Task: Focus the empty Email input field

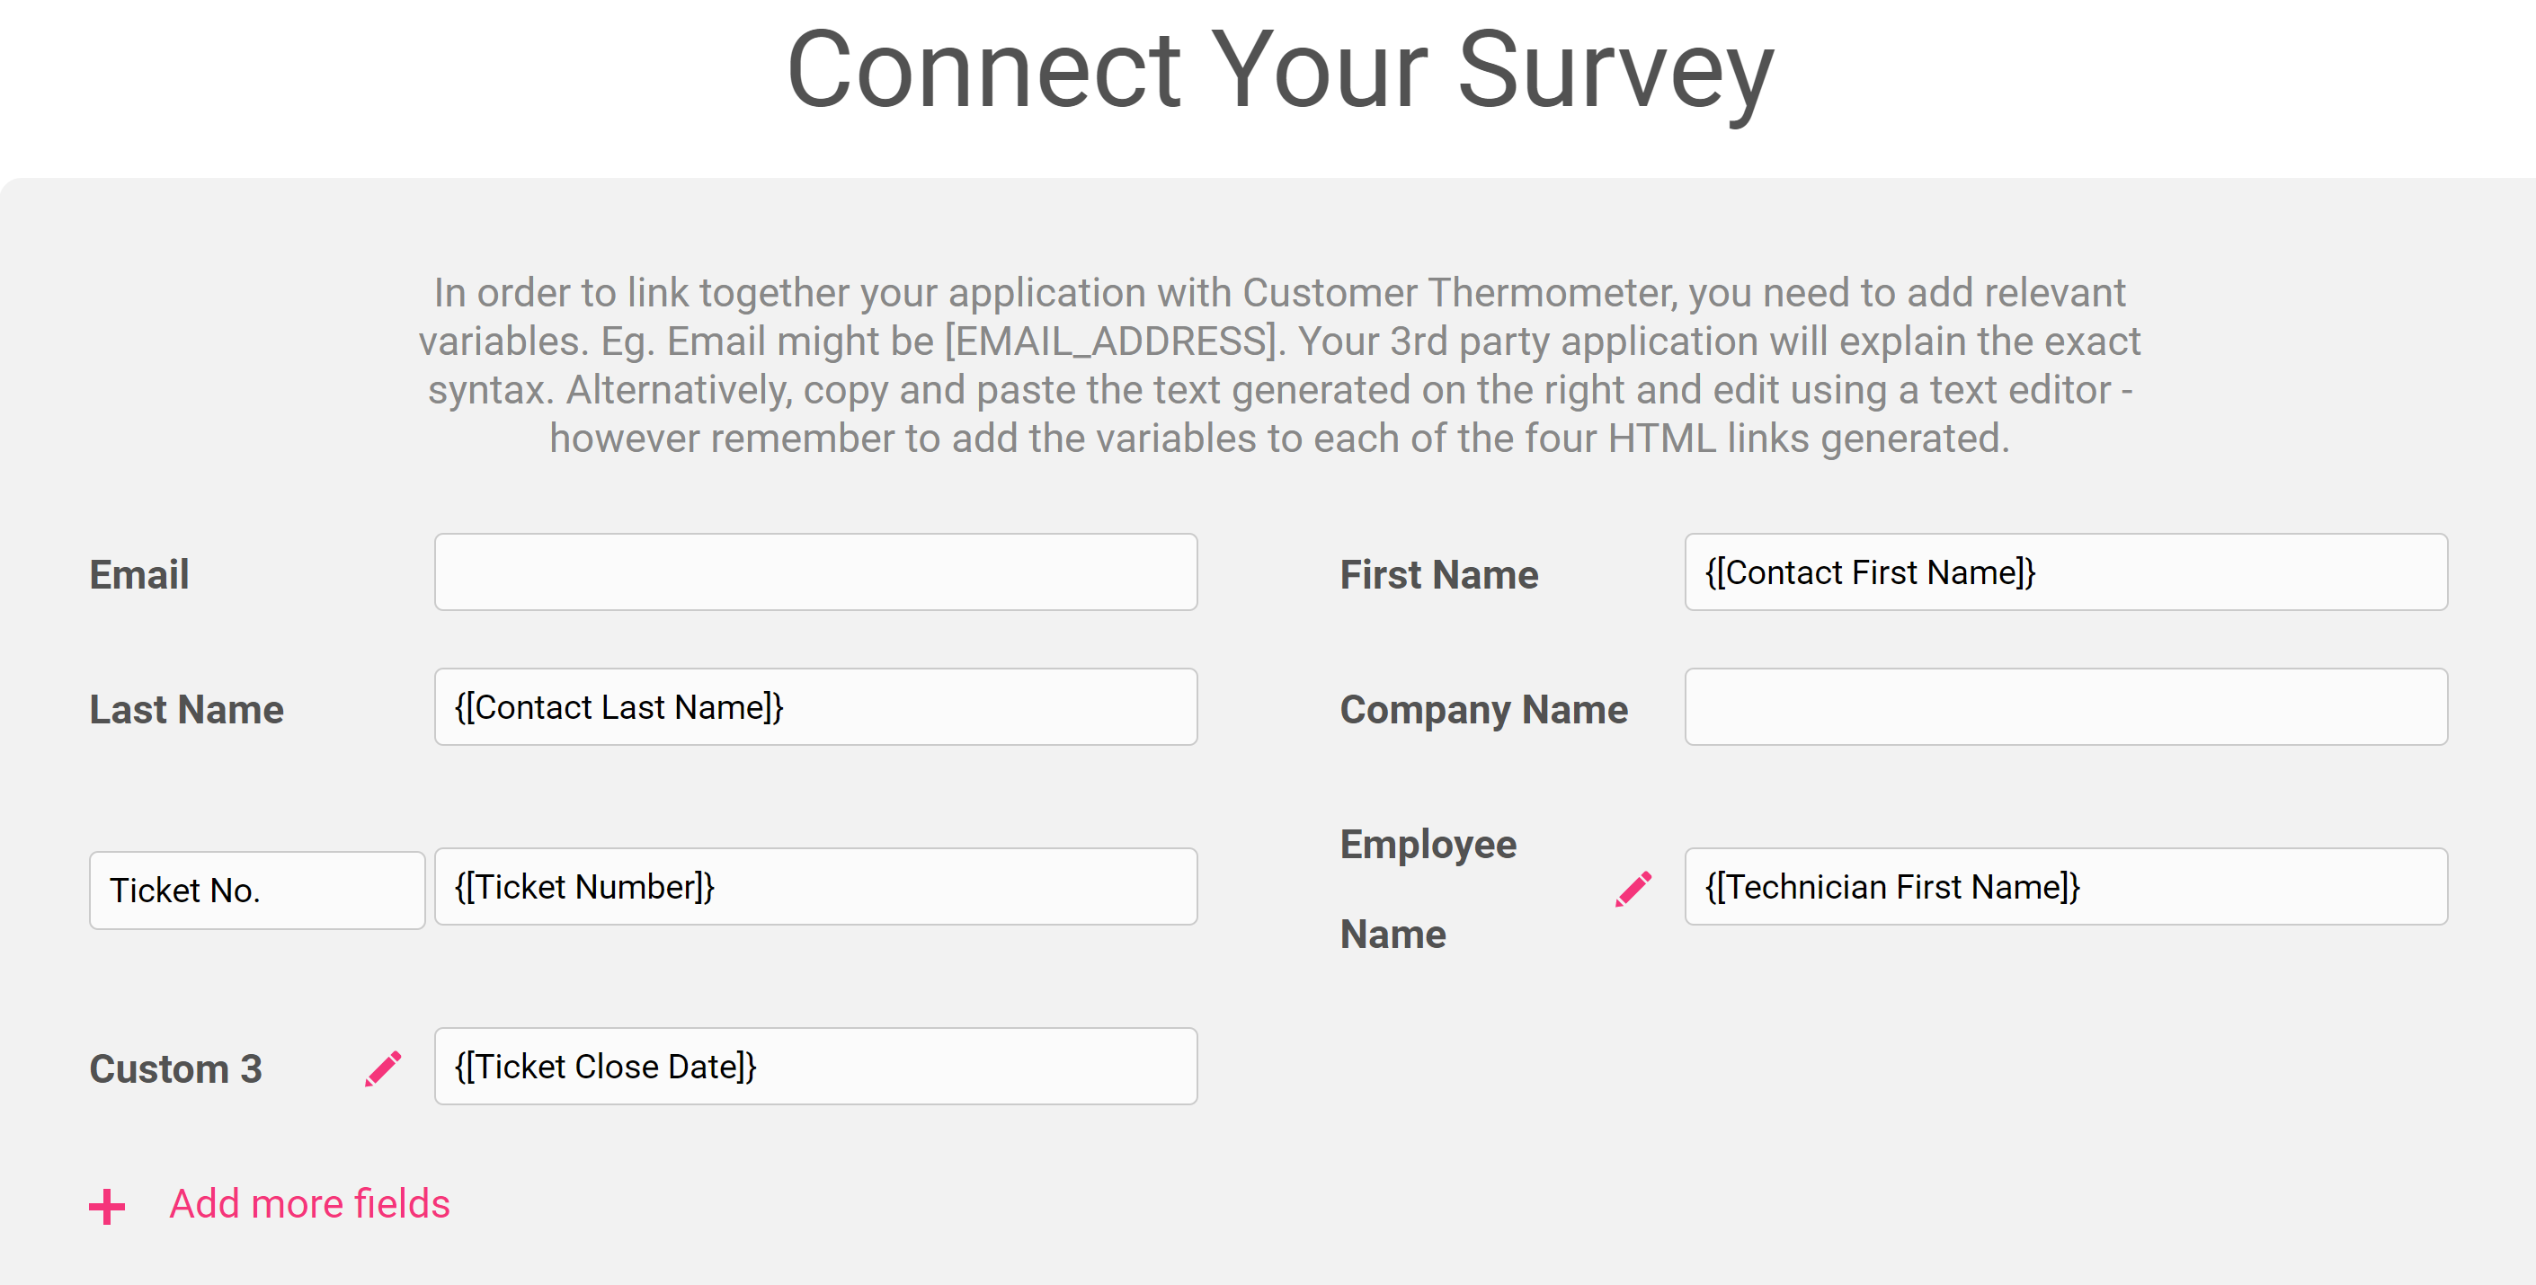Action: point(815,572)
